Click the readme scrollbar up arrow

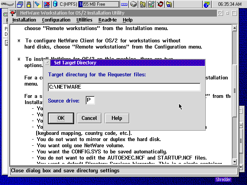coord(235,28)
